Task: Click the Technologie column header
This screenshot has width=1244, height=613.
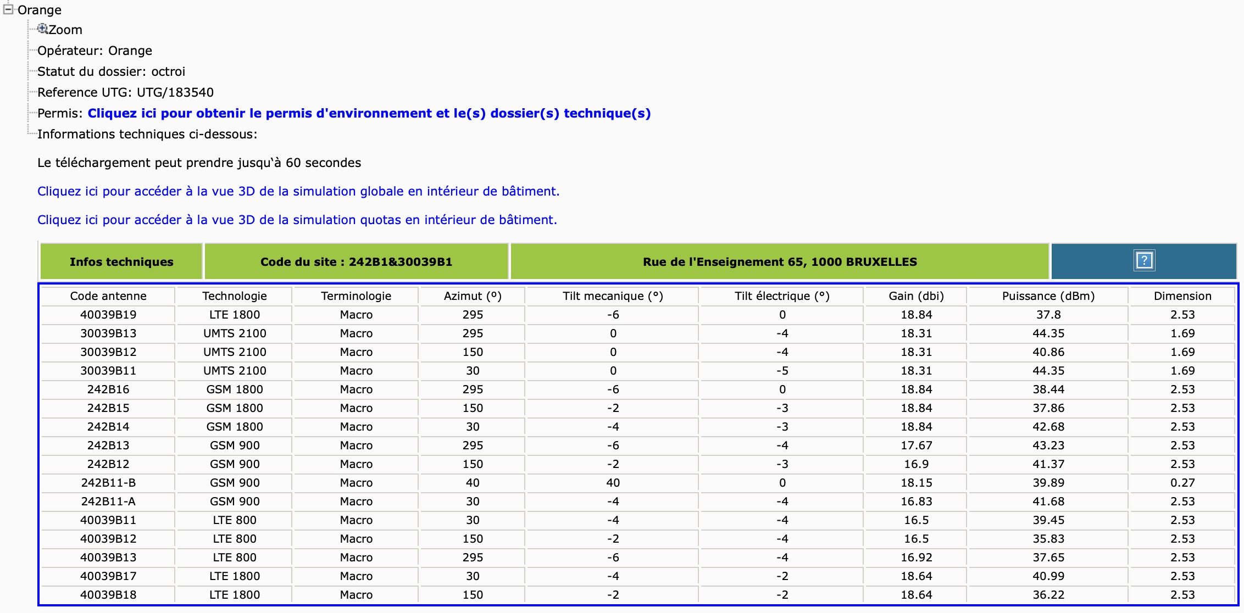Action: click(235, 296)
